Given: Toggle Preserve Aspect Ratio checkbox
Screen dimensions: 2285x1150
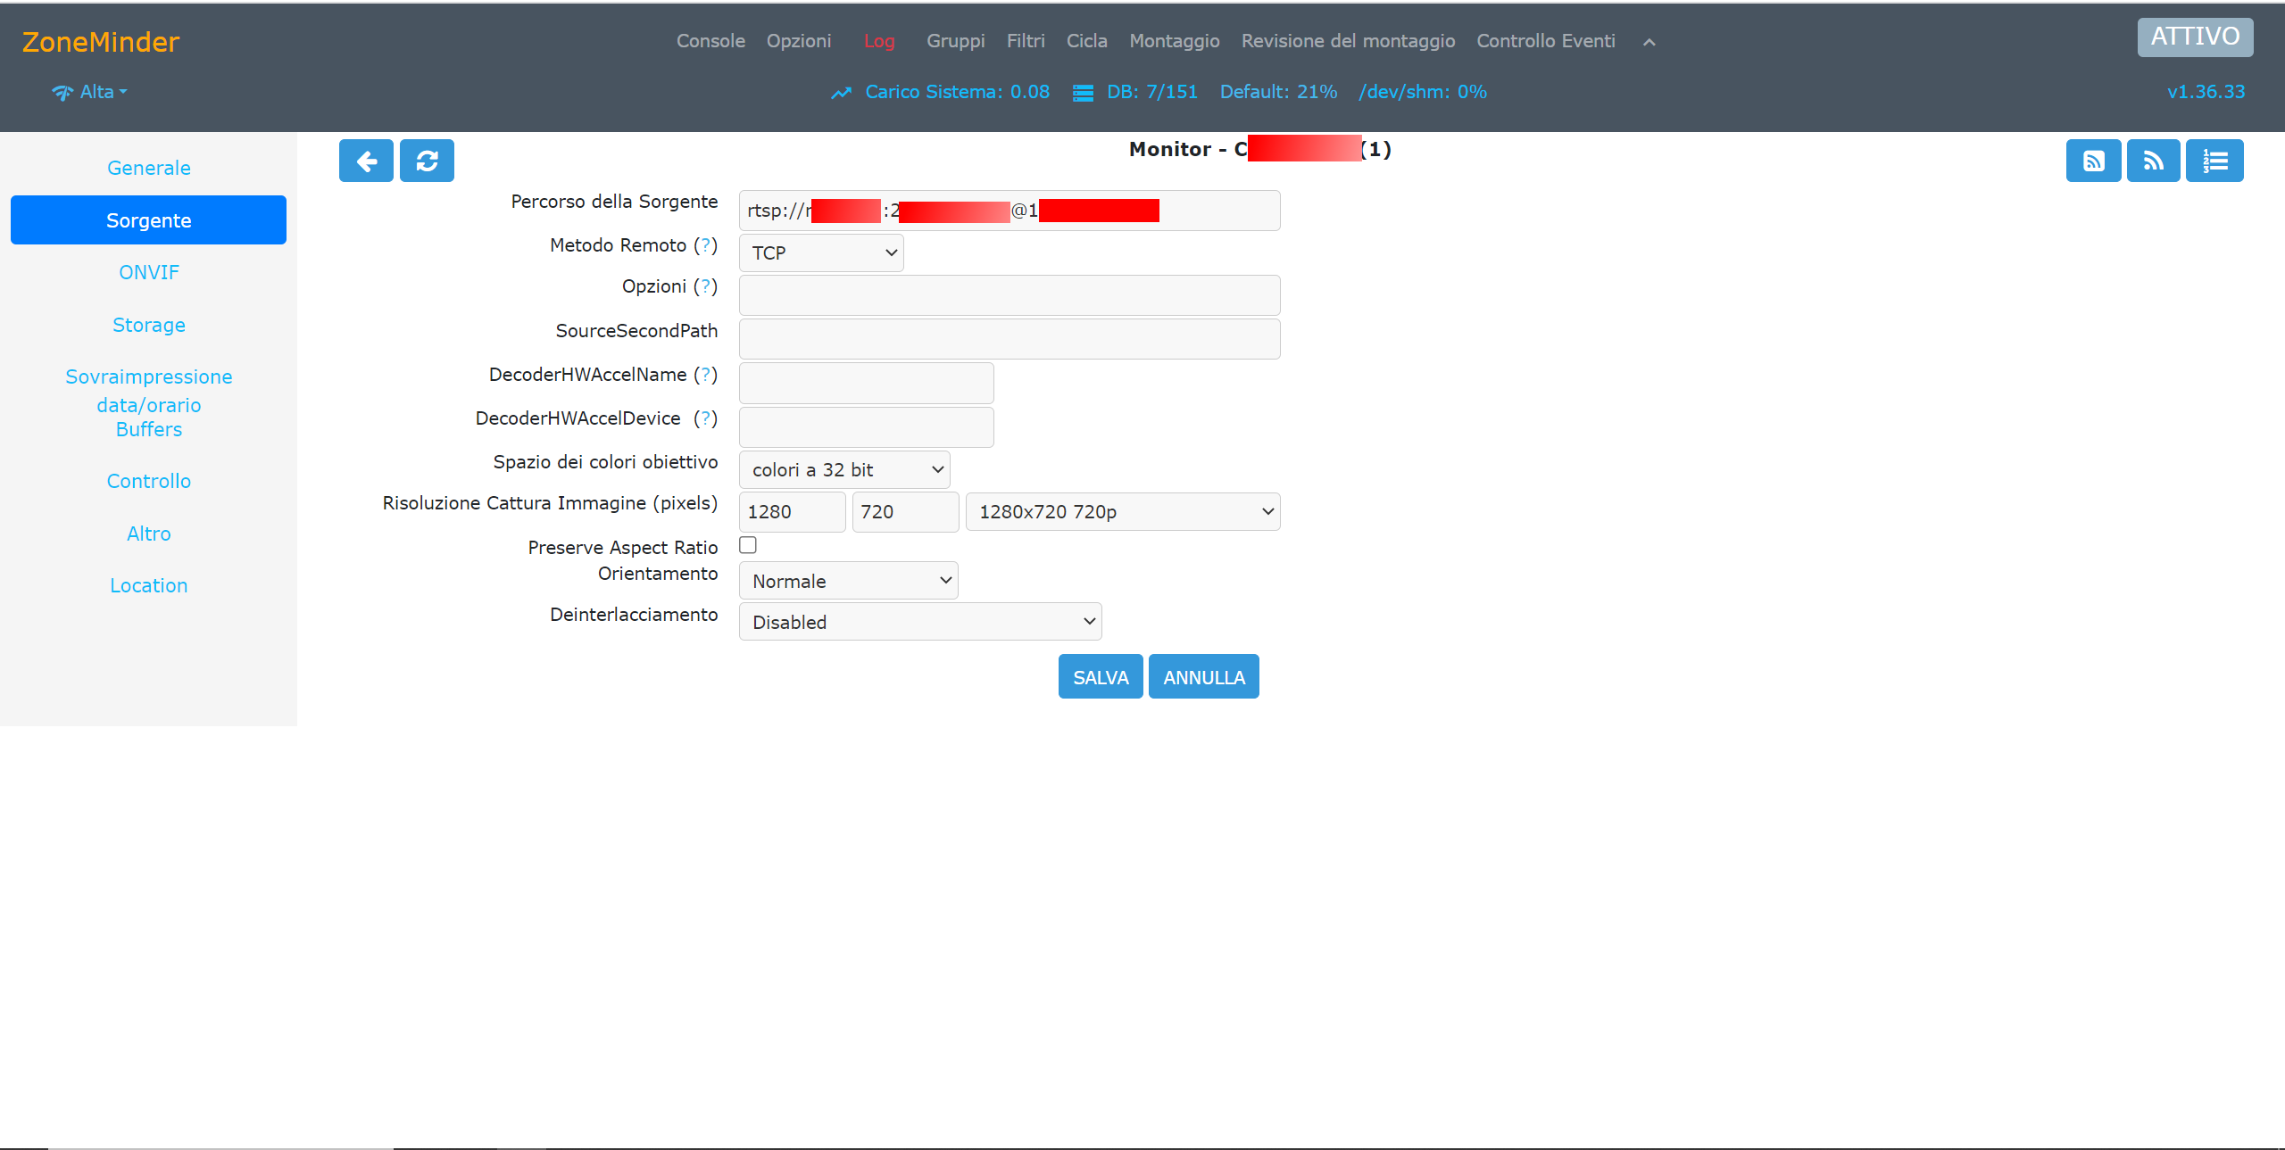Looking at the screenshot, I should click(x=748, y=545).
